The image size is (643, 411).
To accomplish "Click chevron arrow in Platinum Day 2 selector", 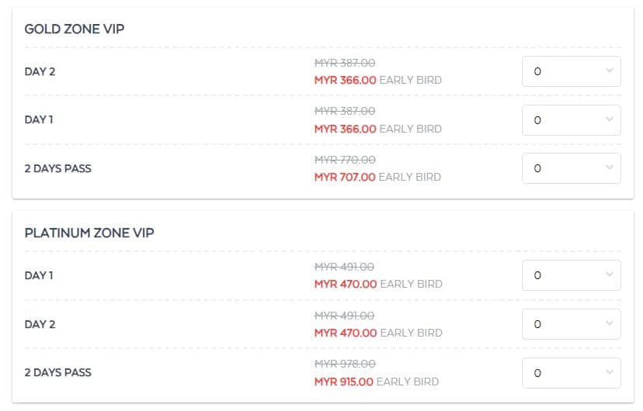I will (610, 323).
